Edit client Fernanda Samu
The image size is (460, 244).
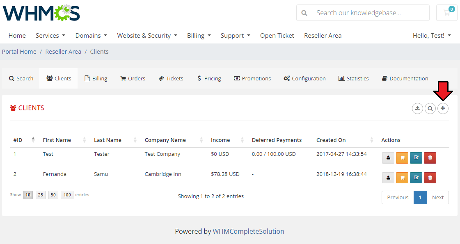416,178
